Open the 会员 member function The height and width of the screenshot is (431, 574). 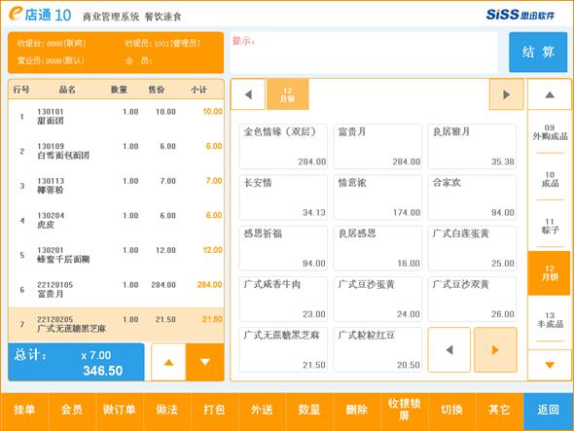click(72, 410)
